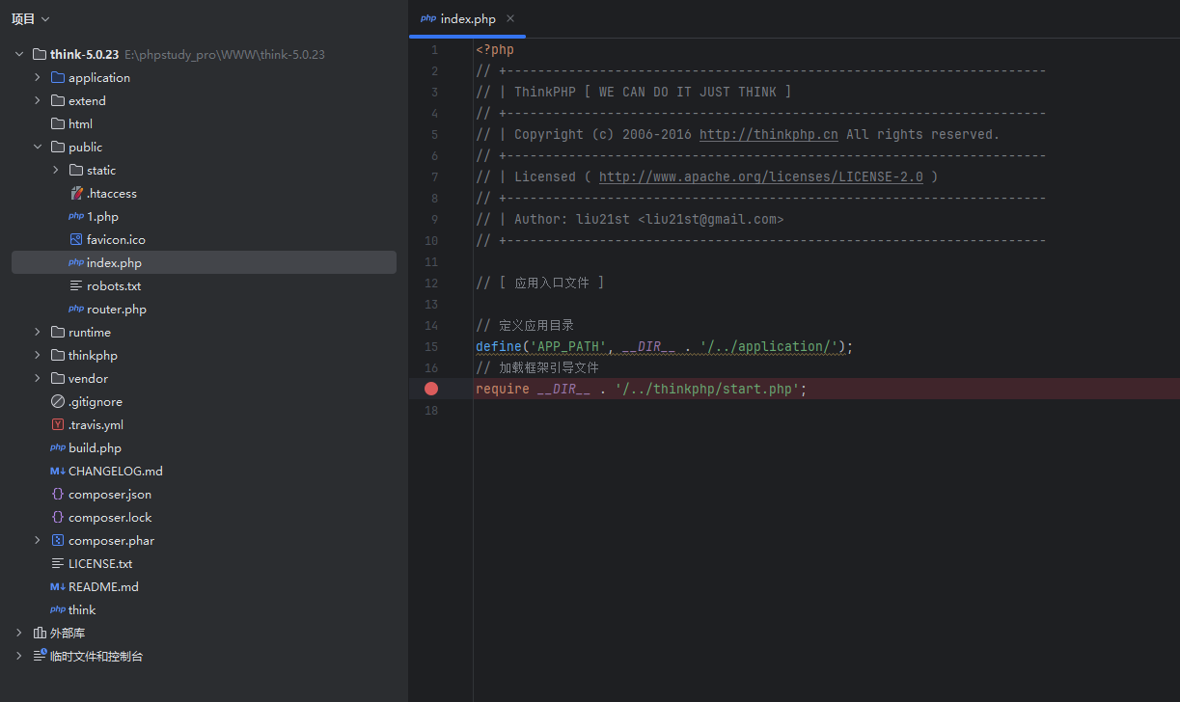Expand the runtime folder arrow
The height and width of the screenshot is (702, 1180).
pos(38,333)
